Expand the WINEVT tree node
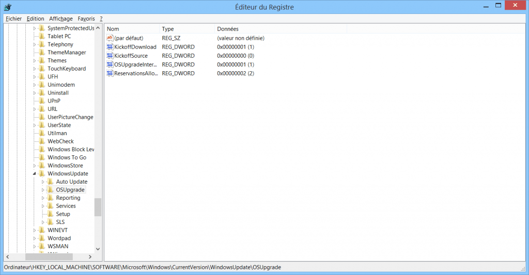This screenshot has height=275, width=529. coord(35,230)
